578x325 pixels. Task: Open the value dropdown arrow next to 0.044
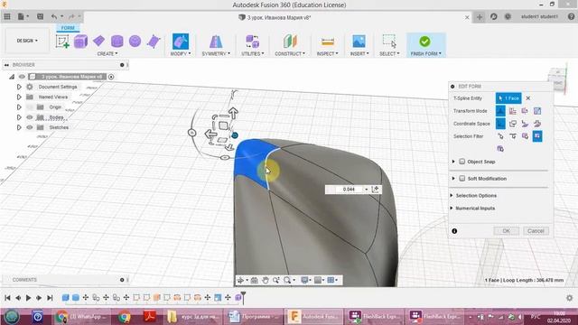[366, 190]
